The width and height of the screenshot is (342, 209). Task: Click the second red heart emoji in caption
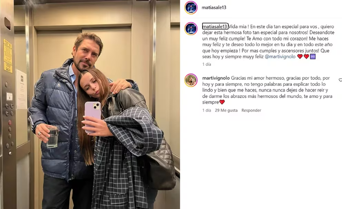(306, 56)
